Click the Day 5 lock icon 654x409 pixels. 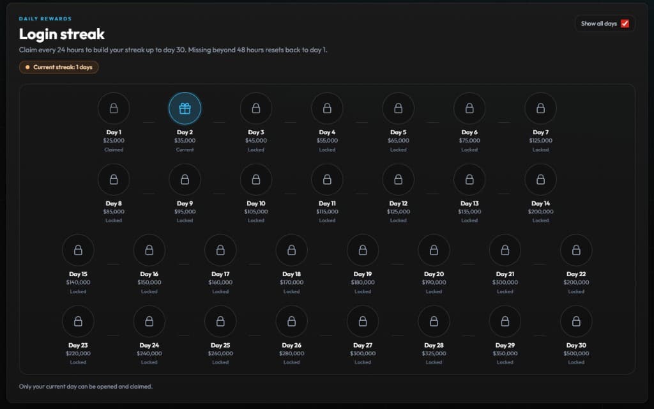coord(398,108)
